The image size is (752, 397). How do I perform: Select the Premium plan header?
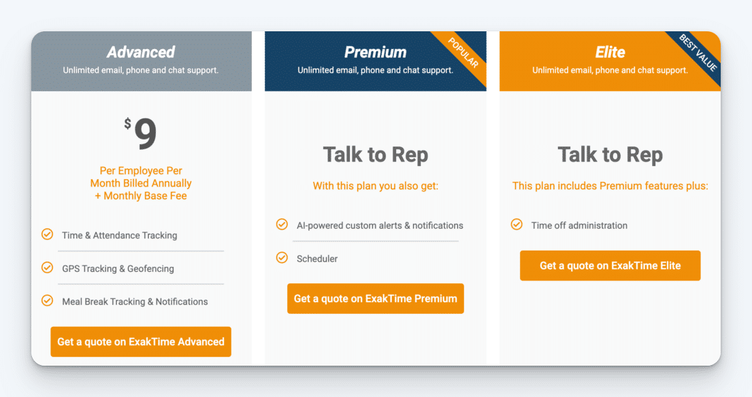pyautogui.click(x=376, y=52)
